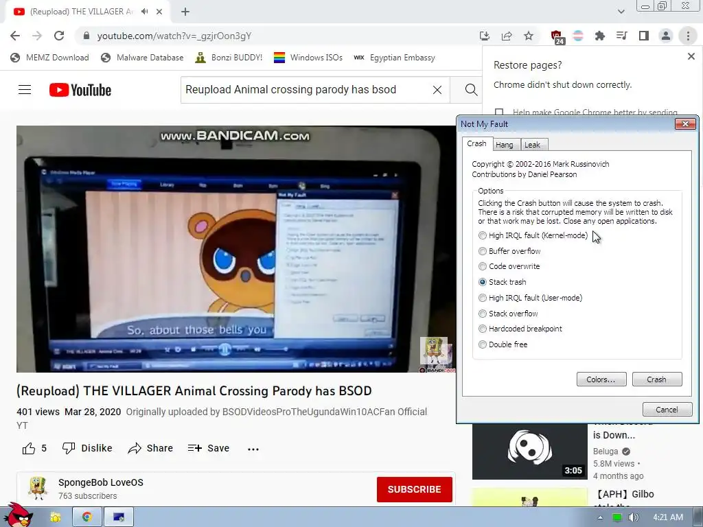Open the Bonzi BUDDY! bookmark

229,58
